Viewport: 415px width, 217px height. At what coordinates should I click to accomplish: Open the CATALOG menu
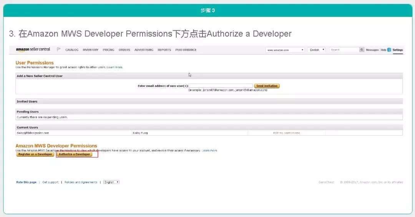point(72,50)
